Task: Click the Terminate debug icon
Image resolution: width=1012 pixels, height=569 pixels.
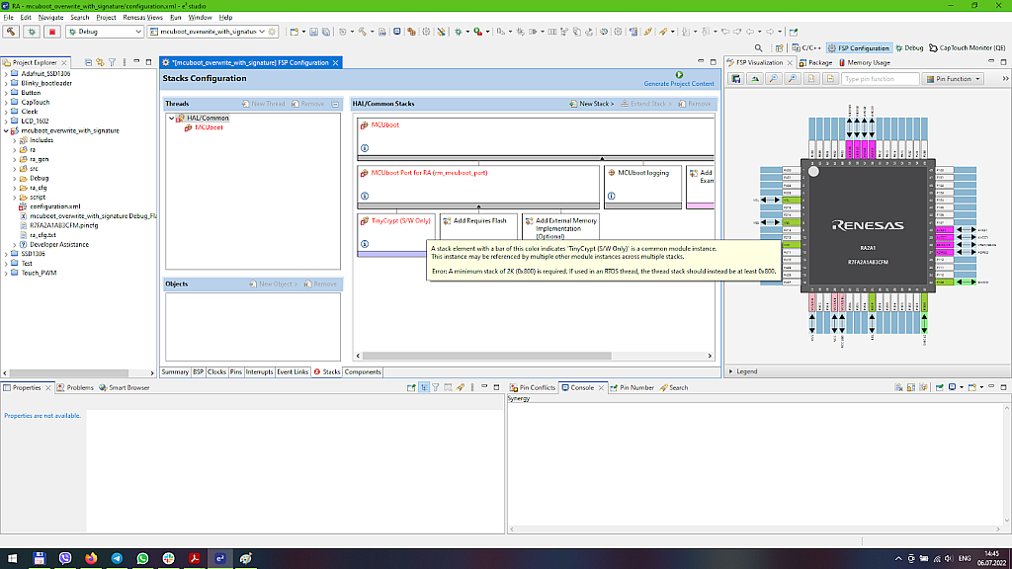Action: (x=51, y=32)
